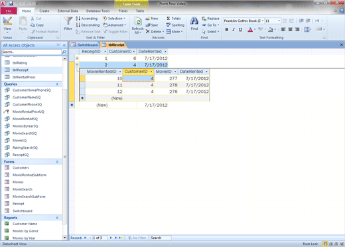
Task: Open the View button in ribbon
Action: coord(7,25)
